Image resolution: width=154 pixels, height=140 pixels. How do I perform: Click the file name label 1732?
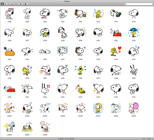coord(9,78)
